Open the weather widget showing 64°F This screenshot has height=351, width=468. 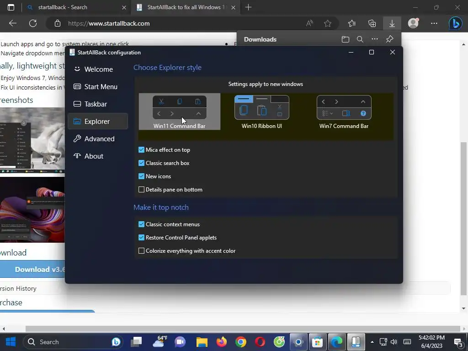pyautogui.click(x=160, y=342)
